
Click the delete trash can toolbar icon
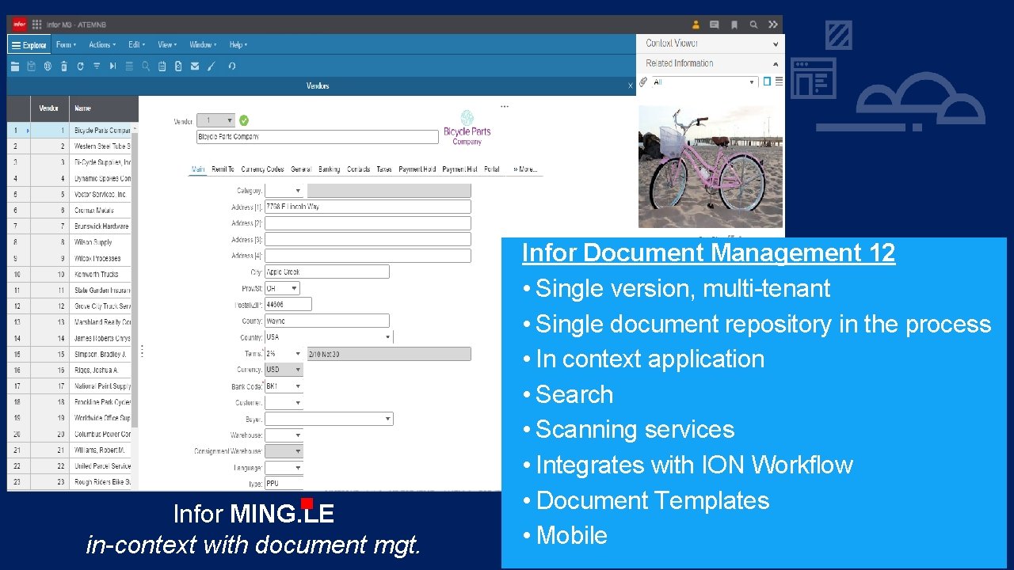pos(64,66)
